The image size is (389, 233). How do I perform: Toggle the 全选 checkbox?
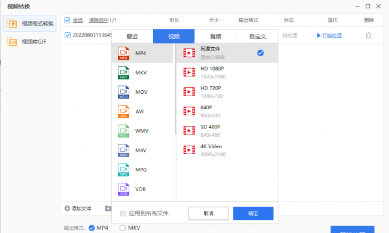coord(67,20)
